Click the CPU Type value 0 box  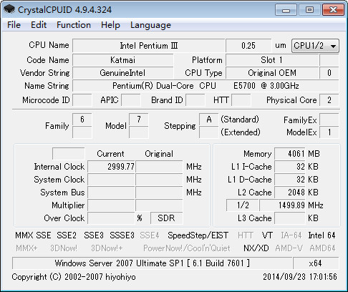pos(329,73)
